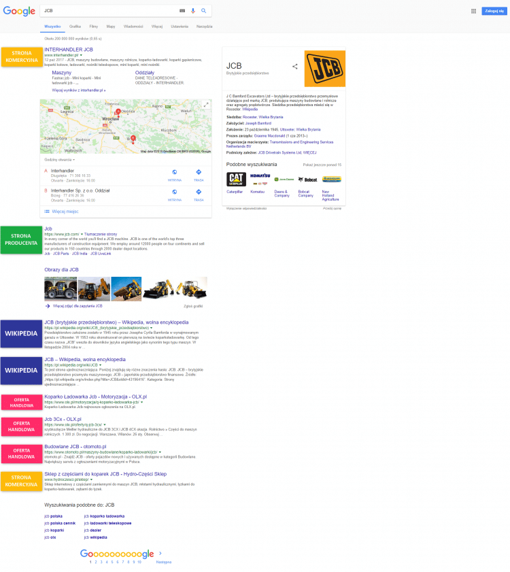Click the JCB logo image in knowledge panel
This screenshot has width=510, height=572.
click(x=324, y=69)
